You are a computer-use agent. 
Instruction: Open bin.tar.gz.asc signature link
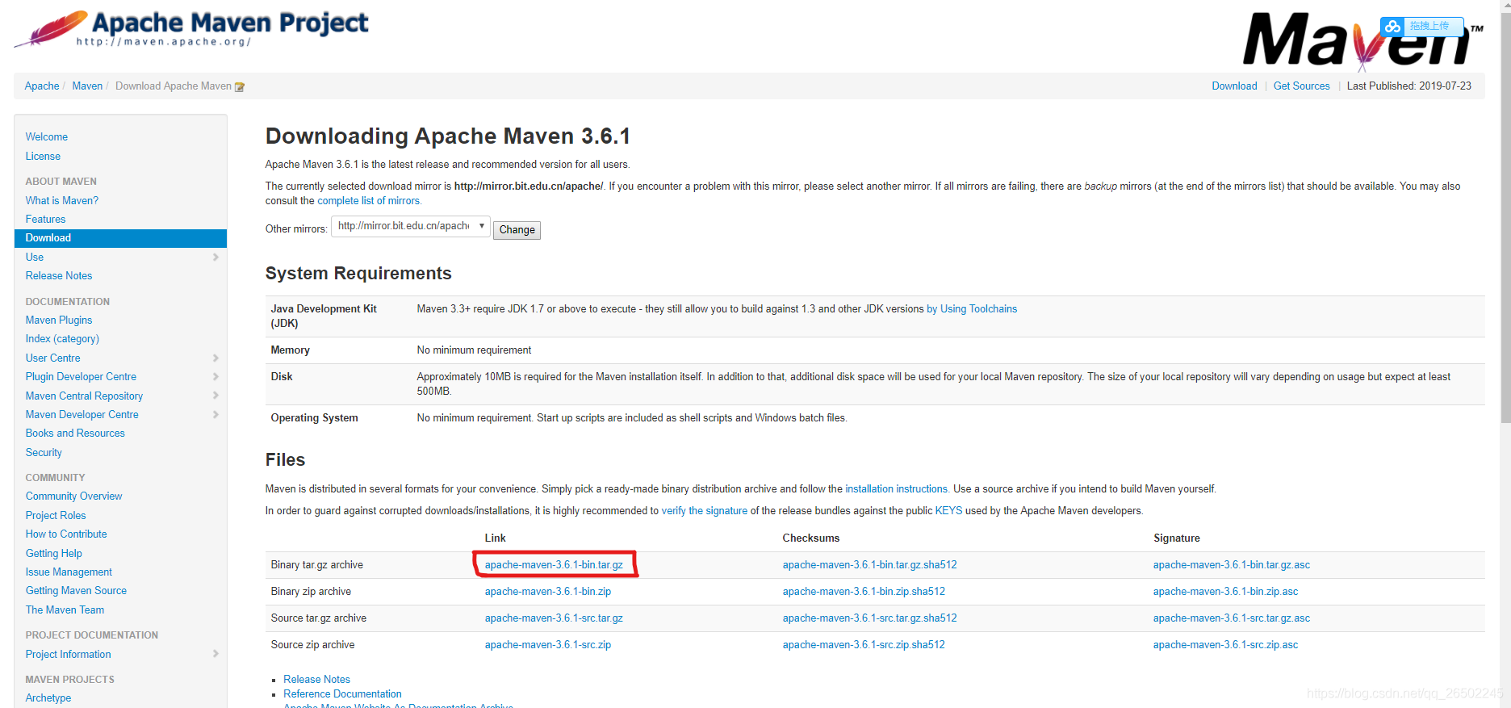tap(1232, 565)
